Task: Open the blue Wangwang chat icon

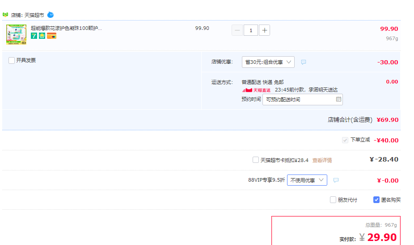Action: [x=51, y=15]
